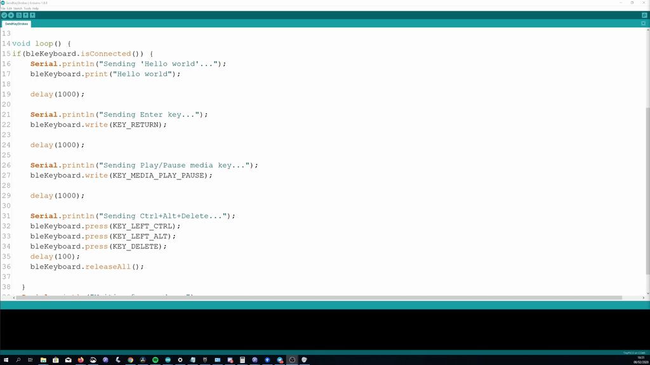
Task: Open Microsoft Edge from the taskbar
Action: [x=279, y=359]
